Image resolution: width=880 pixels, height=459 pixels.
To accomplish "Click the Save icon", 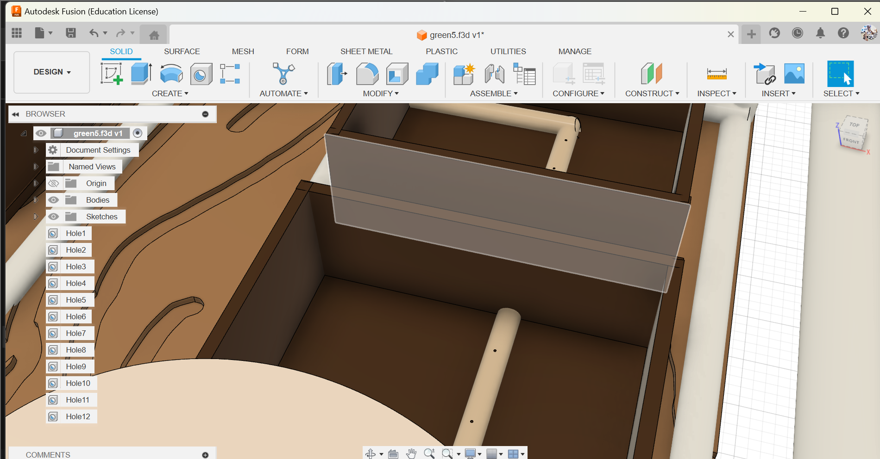I will [x=70, y=33].
